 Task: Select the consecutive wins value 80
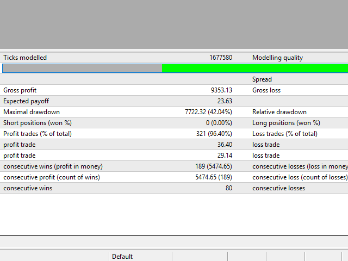229,188
